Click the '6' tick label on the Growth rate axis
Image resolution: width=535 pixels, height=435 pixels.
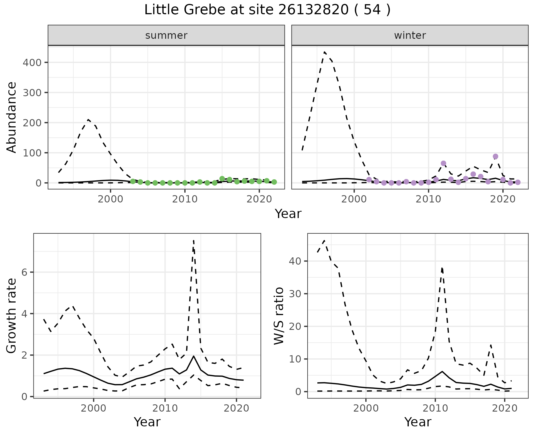click(24, 272)
